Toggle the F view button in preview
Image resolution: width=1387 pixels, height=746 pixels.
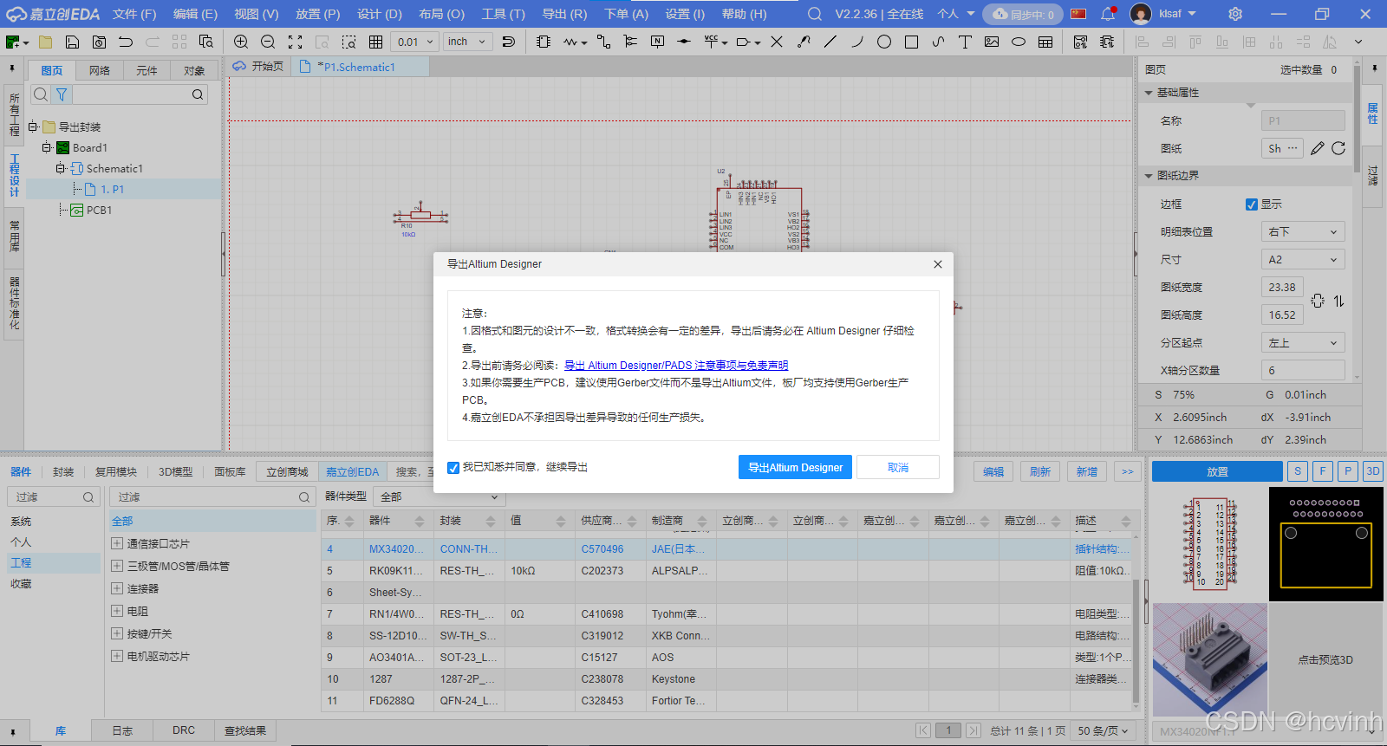coord(1322,471)
